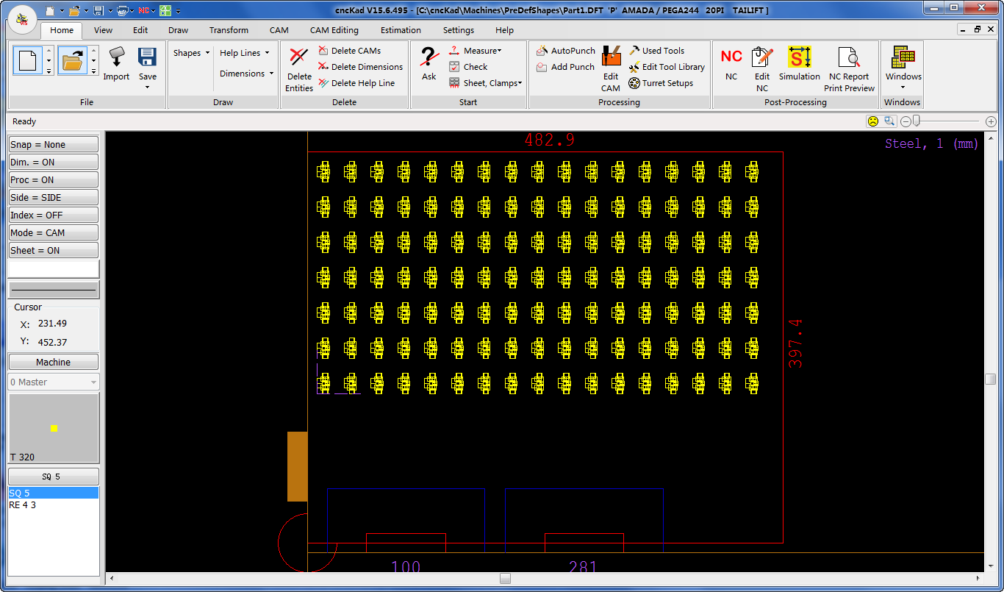The width and height of the screenshot is (1004, 592).
Task: Switch to the CAM Editing tab
Action: click(x=334, y=30)
